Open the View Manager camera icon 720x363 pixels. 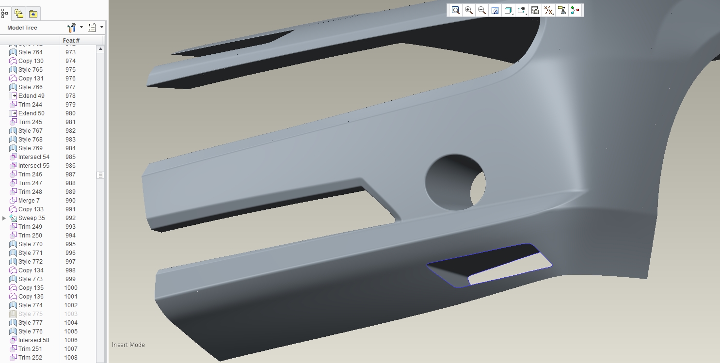coord(535,10)
